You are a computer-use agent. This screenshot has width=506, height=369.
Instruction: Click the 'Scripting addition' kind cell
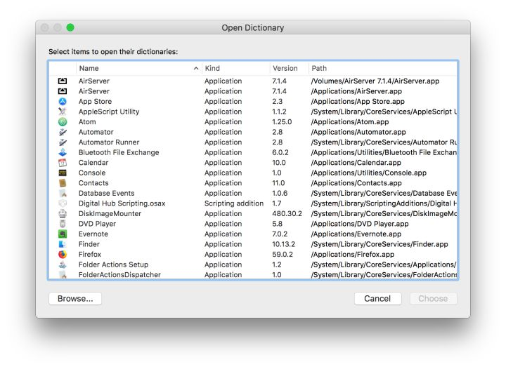click(x=234, y=203)
